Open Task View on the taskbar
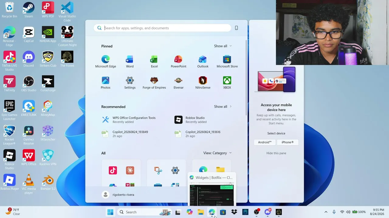The height and width of the screenshot is (218, 389). pos(178,212)
